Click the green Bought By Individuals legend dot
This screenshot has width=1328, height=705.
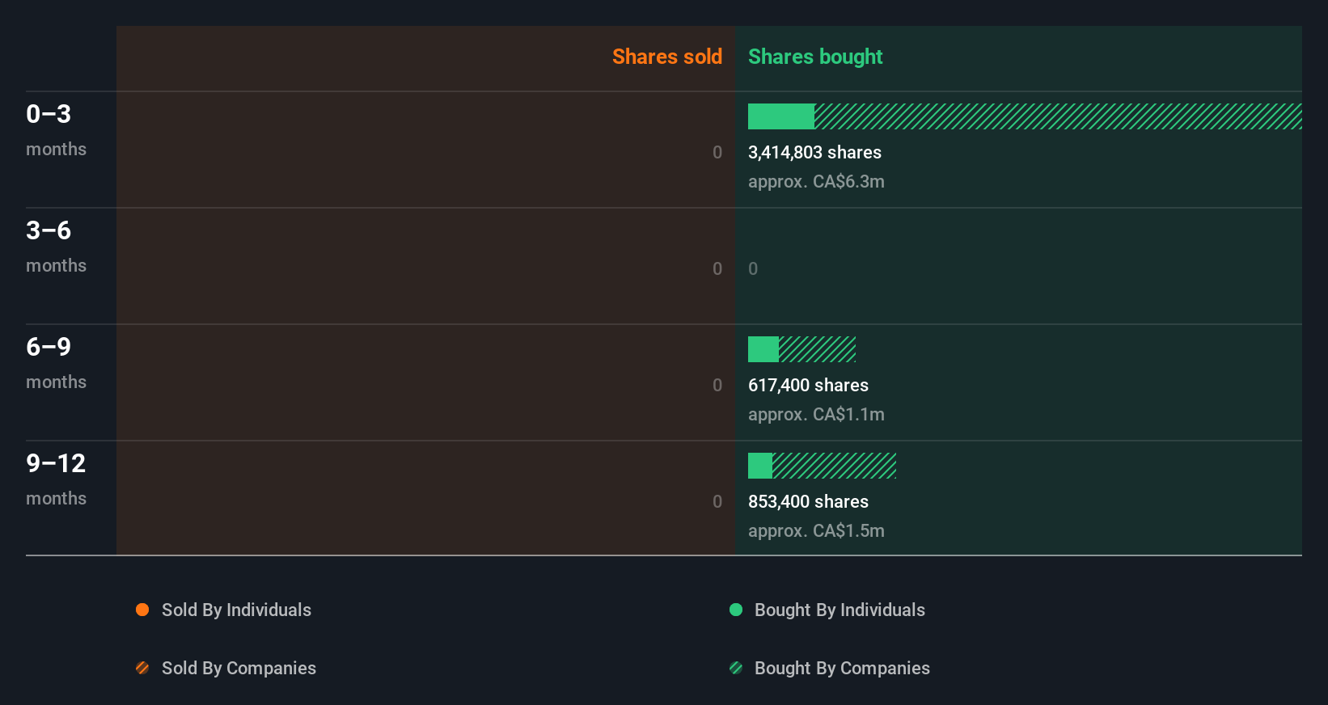736,610
